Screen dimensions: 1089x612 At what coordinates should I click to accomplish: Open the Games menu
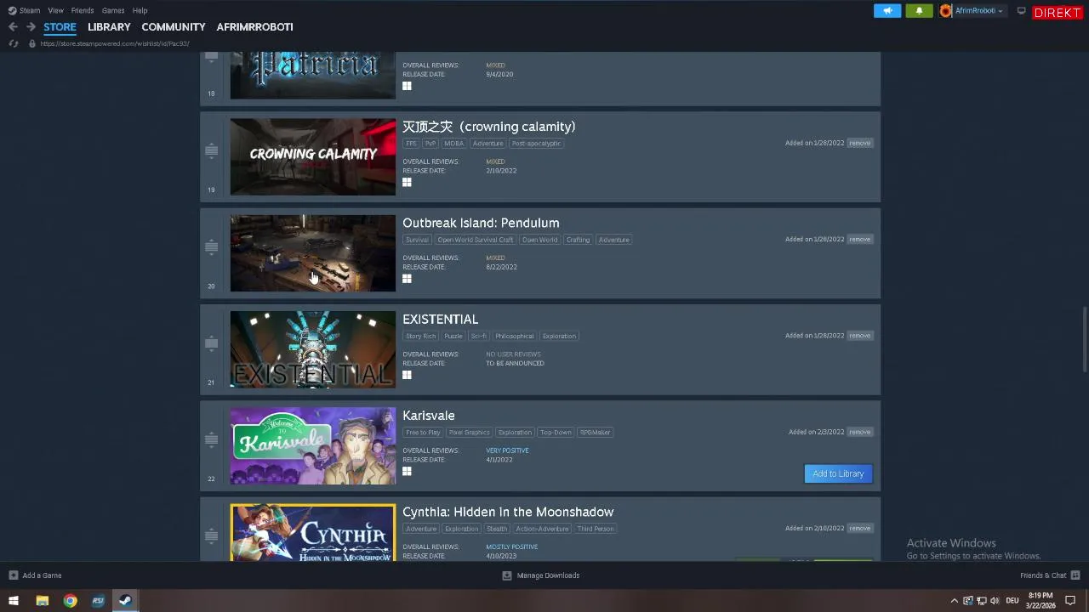click(x=113, y=10)
